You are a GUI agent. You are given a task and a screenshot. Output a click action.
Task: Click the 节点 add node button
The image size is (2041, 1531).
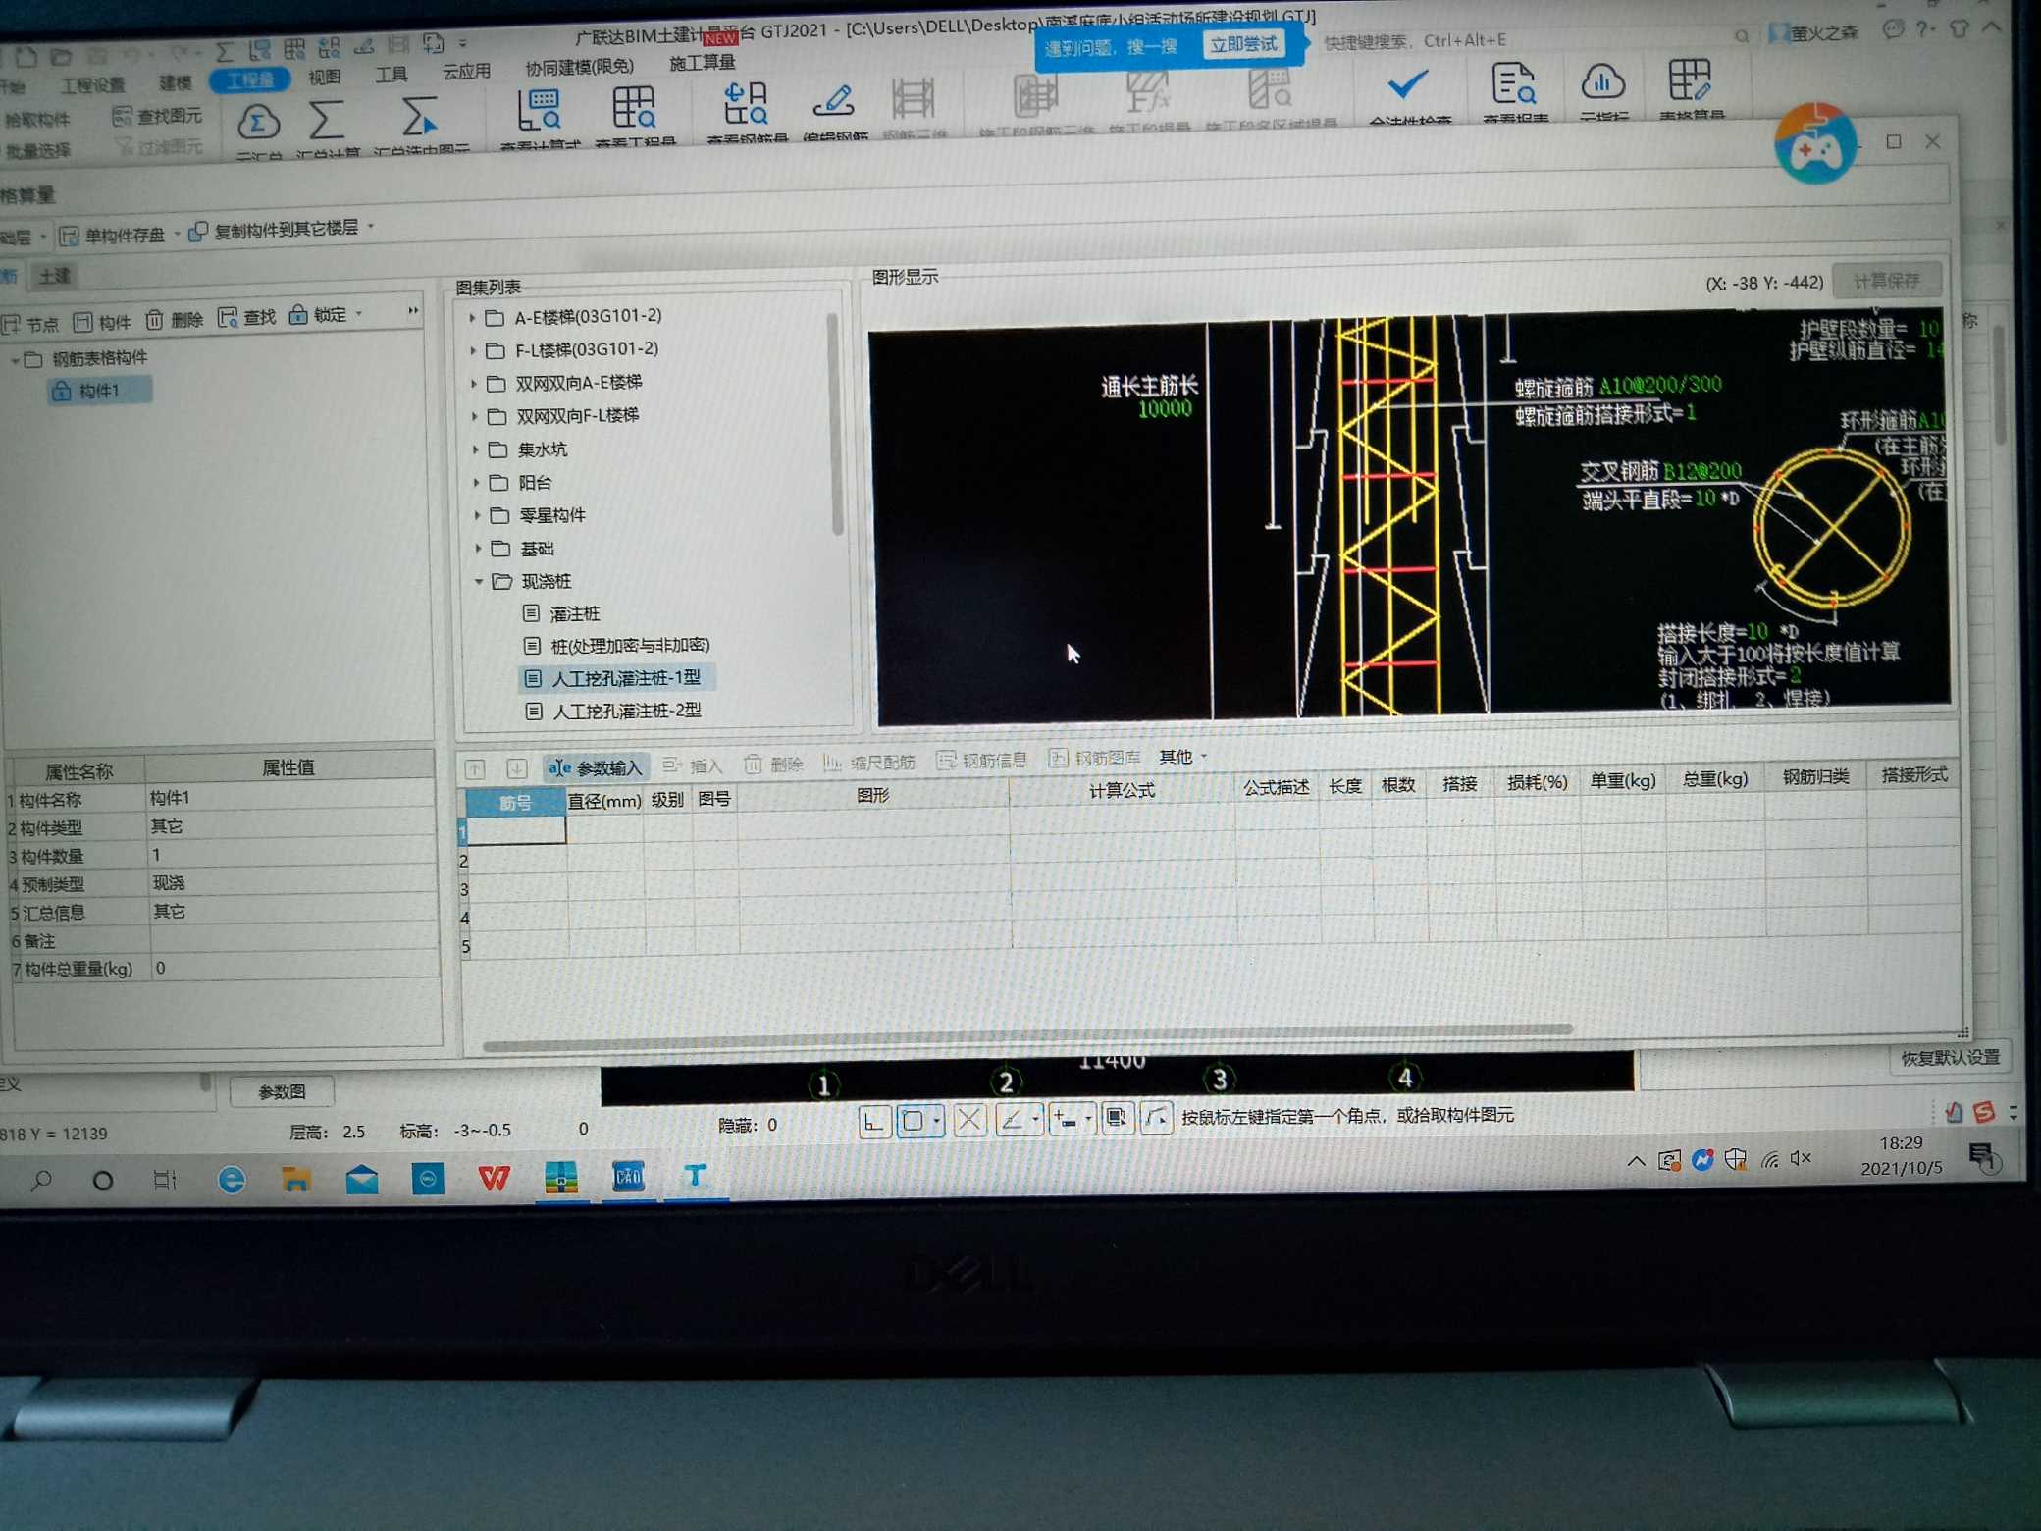click(30, 324)
